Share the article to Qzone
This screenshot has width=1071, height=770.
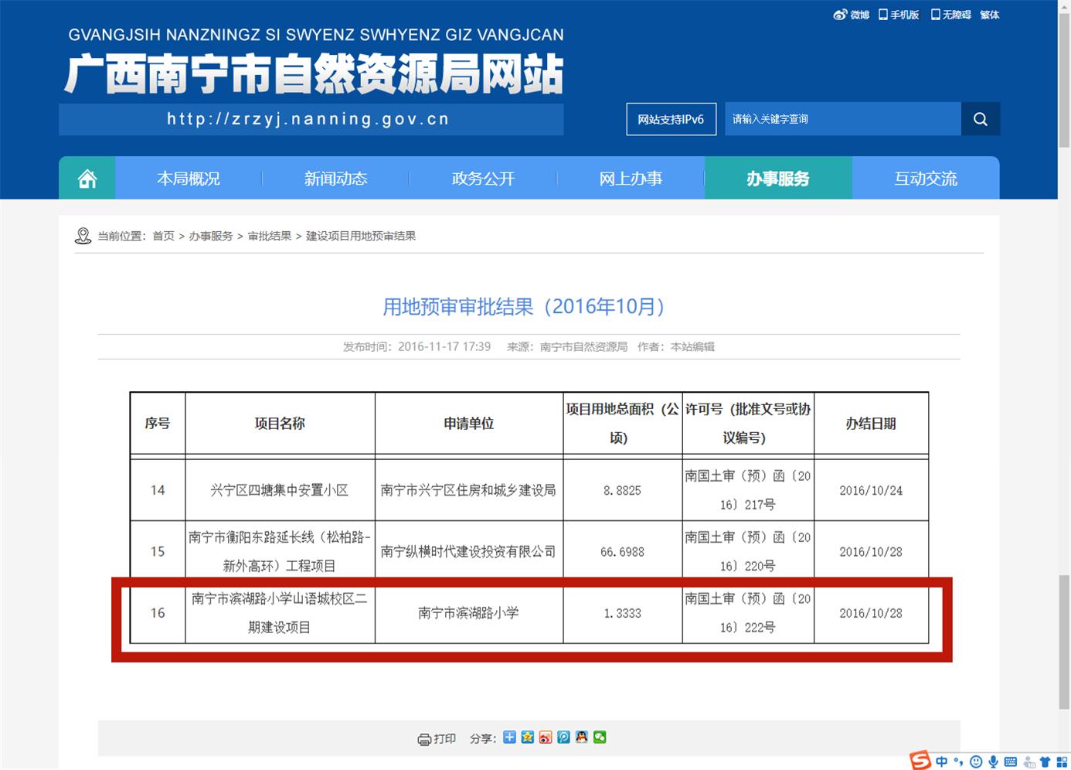[528, 737]
